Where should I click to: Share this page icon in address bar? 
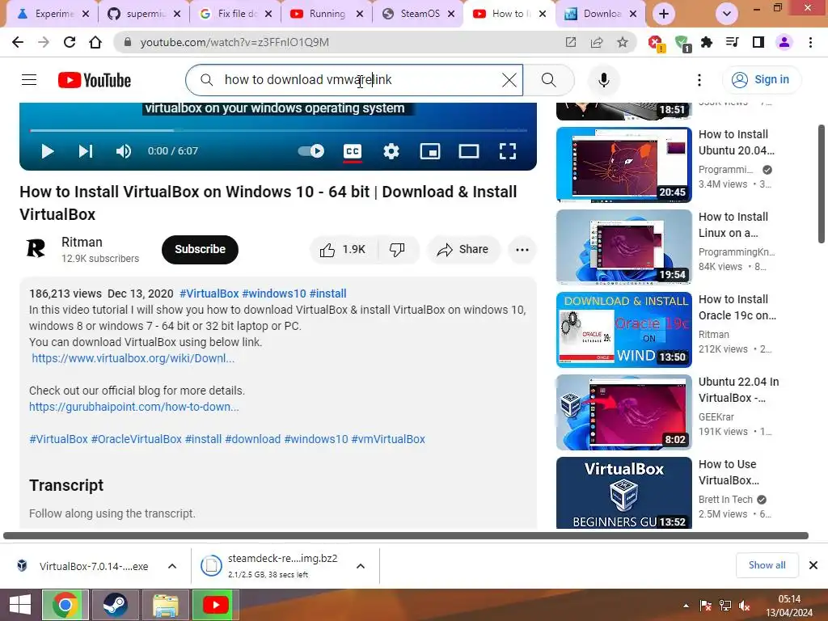597,42
